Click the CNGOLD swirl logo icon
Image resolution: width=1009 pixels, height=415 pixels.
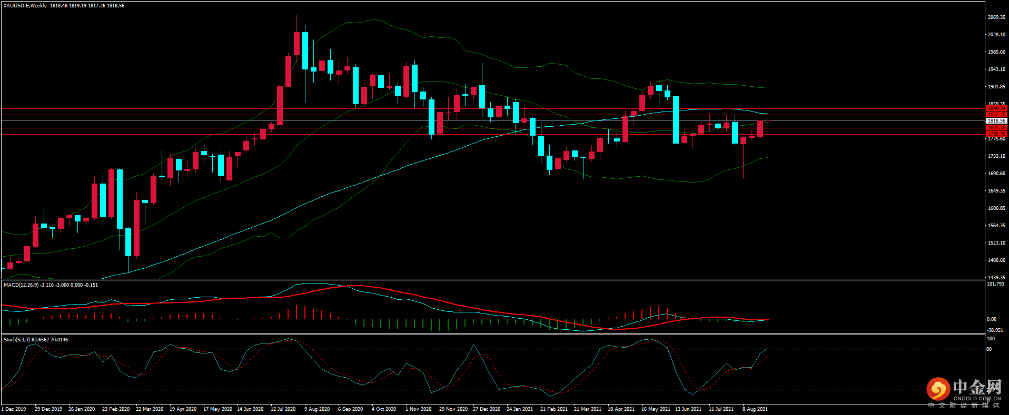pos(938,389)
